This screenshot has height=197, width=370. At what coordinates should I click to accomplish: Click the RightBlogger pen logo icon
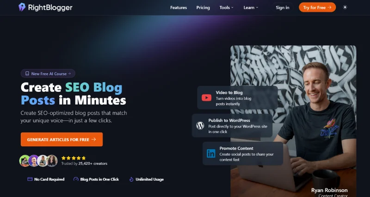[22, 7]
